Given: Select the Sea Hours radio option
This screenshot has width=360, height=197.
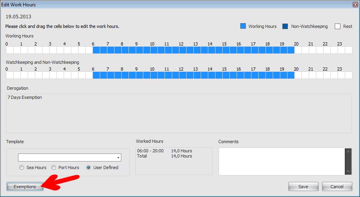Looking at the screenshot, I should click(22, 167).
